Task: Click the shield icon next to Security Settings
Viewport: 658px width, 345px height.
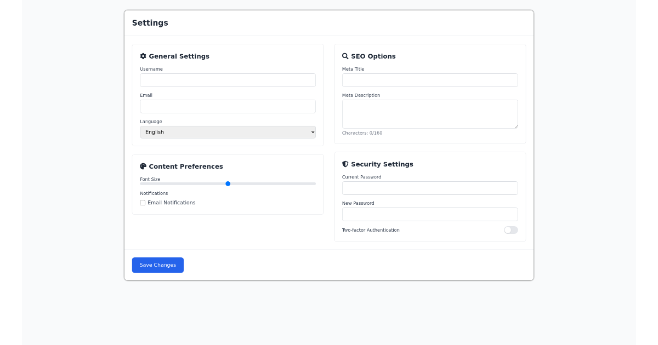Action: (x=345, y=164)
